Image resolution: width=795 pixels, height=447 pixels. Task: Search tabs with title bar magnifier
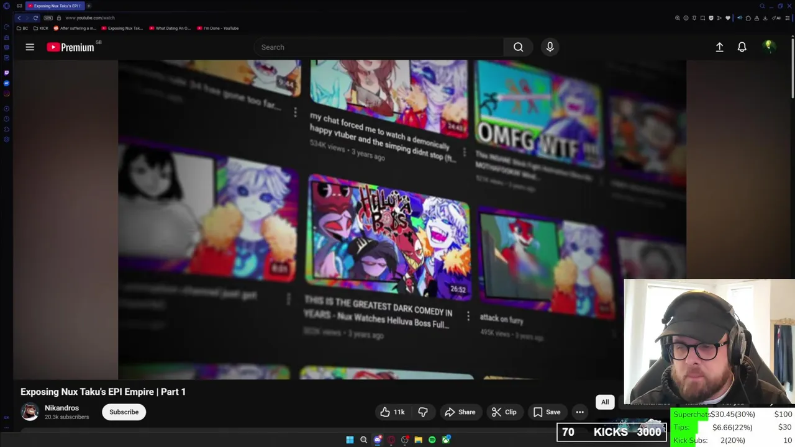[762, 6]
